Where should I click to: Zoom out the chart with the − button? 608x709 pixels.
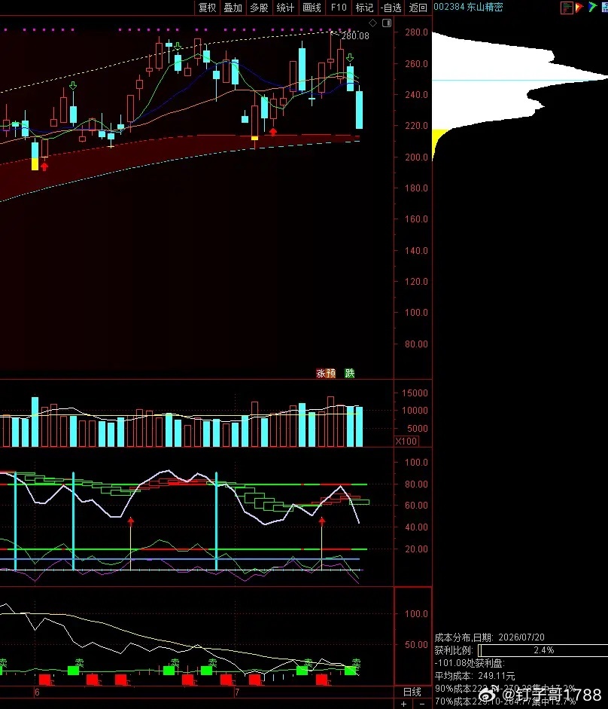tap(422, 704)
